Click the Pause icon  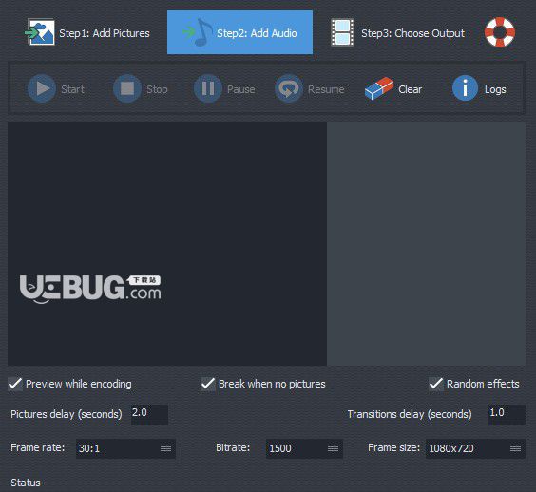click(208, 88)
